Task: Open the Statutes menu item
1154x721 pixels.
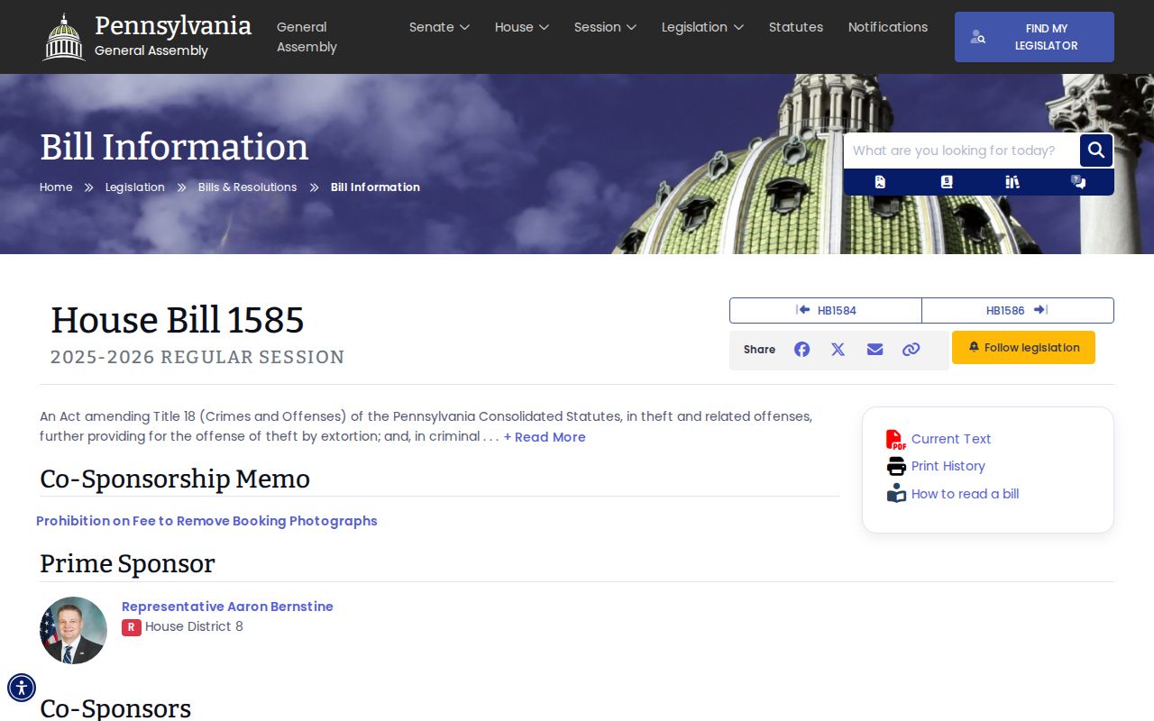Action: (796, 27)
